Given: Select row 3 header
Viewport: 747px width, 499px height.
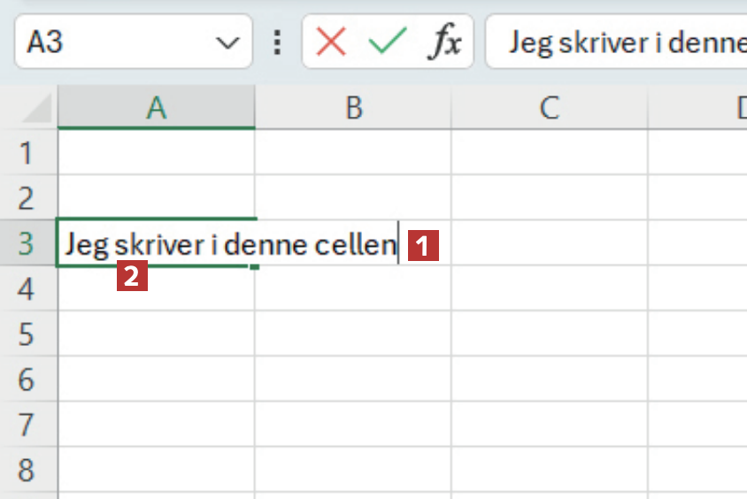Looking at the screenshot, I should tap(27, 242).
